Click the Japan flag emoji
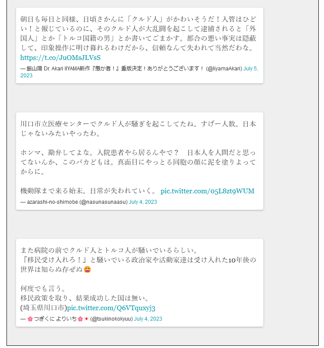The image size is (324, 348). (86, 319)
